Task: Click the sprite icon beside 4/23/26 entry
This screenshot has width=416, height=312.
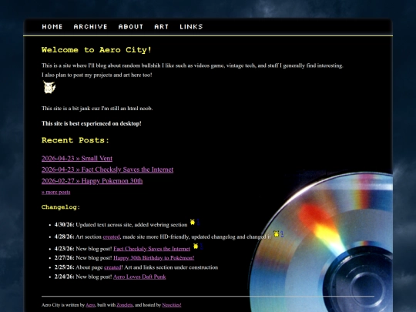Action: pos(198,247)
